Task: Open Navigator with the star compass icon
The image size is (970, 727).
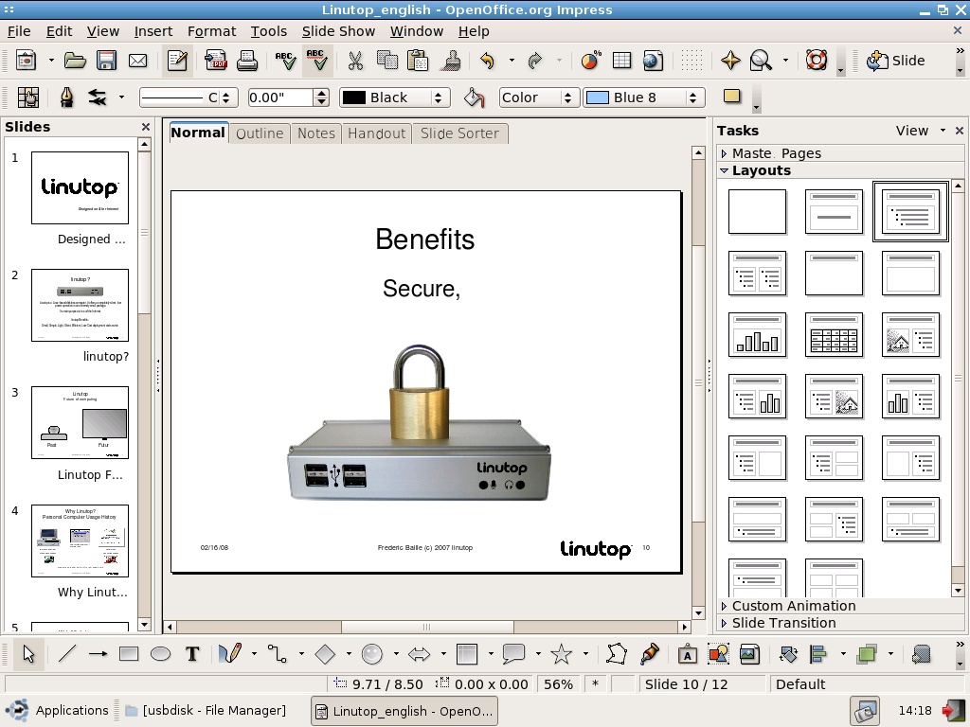Action: 730,61
